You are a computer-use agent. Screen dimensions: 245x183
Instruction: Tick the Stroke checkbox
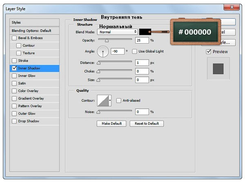tap(14, 61)
